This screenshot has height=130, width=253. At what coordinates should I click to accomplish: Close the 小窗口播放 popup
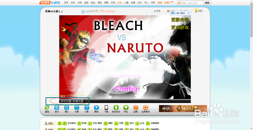pos(188,13)
